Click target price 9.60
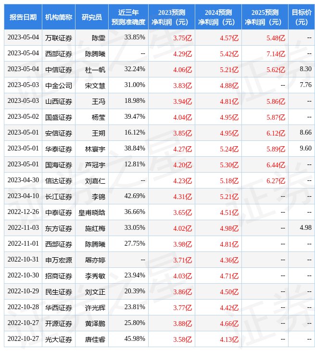 305,149
